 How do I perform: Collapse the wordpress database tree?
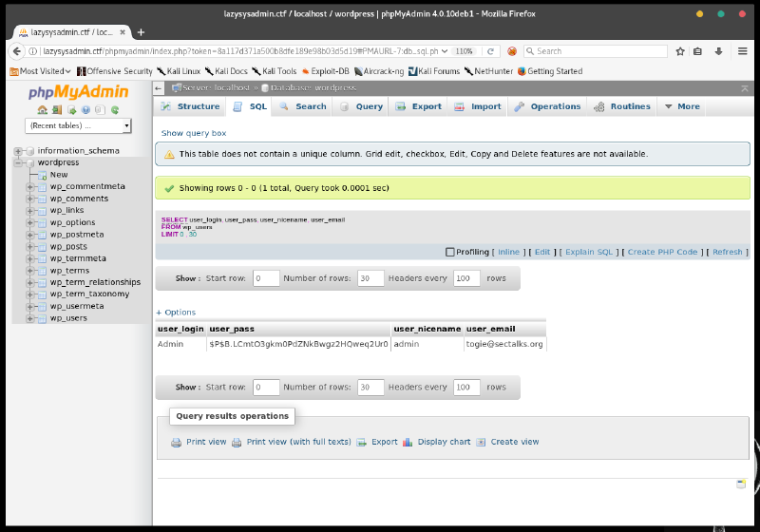[19, 162]
